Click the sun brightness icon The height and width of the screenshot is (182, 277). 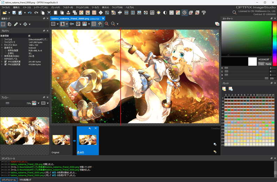click(x=159, y=13)
